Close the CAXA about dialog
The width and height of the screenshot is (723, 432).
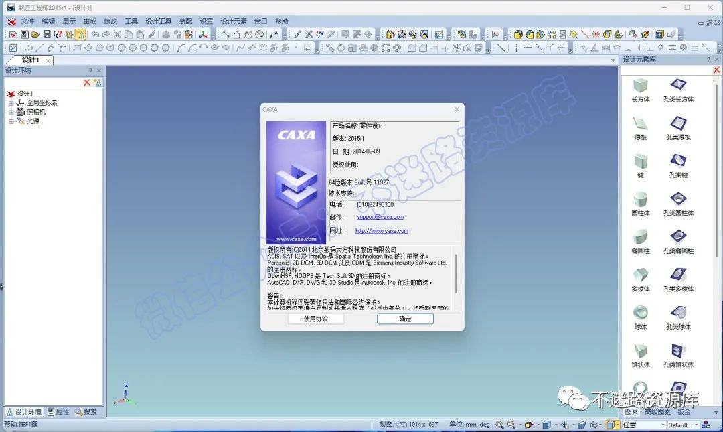pyautogui.click(x=457, y=109)
